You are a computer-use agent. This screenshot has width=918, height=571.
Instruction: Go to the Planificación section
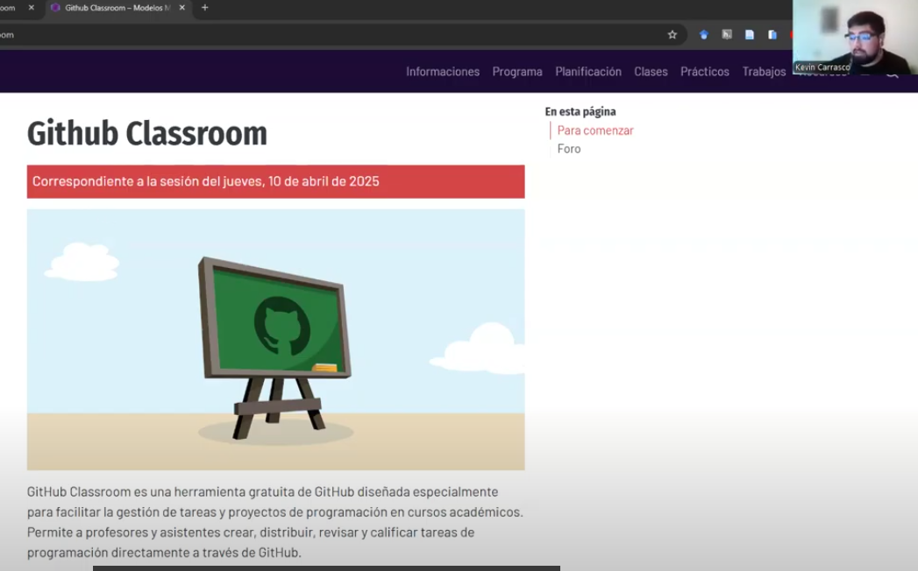pos(588,72)
